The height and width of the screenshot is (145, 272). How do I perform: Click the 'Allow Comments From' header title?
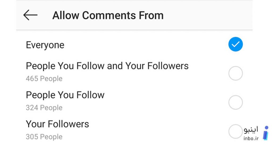click(108, 15)
